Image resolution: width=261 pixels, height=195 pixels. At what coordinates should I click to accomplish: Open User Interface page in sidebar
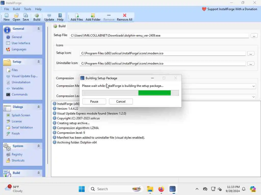point(21,43)
